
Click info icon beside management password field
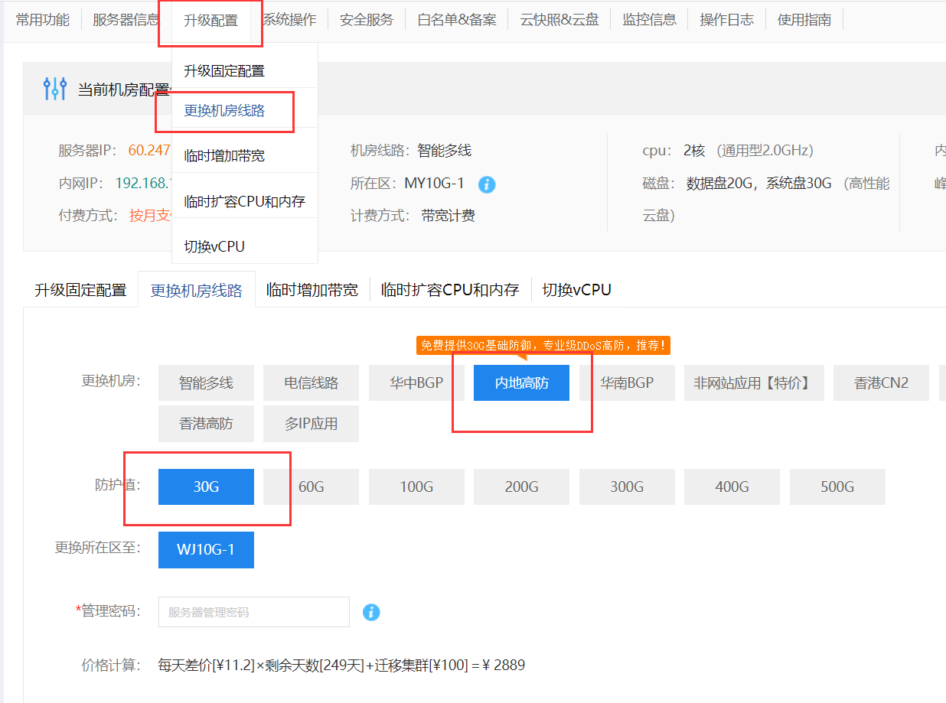[x=371, y=612]
